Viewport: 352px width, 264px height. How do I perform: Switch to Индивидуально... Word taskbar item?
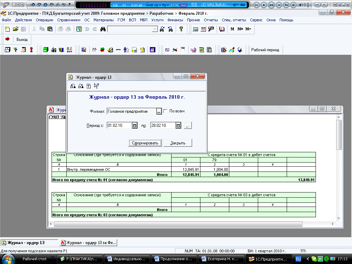[127, 259]
